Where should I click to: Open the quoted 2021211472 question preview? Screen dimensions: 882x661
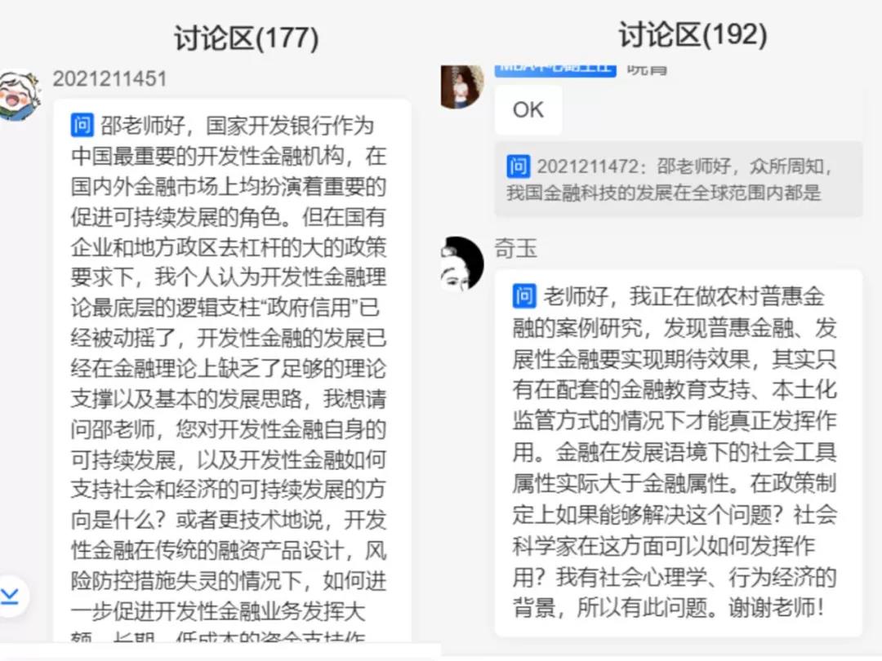pyautogui.click(x=679, y=180)
